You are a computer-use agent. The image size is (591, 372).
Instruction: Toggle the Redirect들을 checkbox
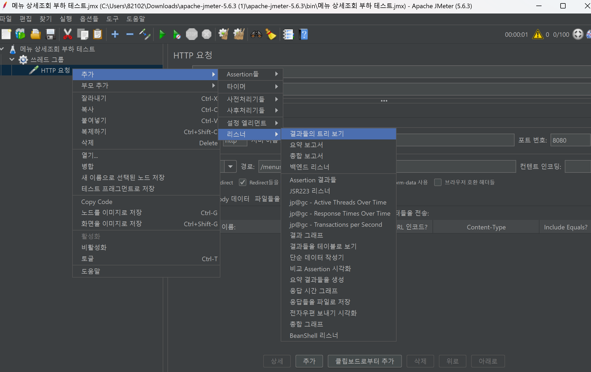click(242, 182)
